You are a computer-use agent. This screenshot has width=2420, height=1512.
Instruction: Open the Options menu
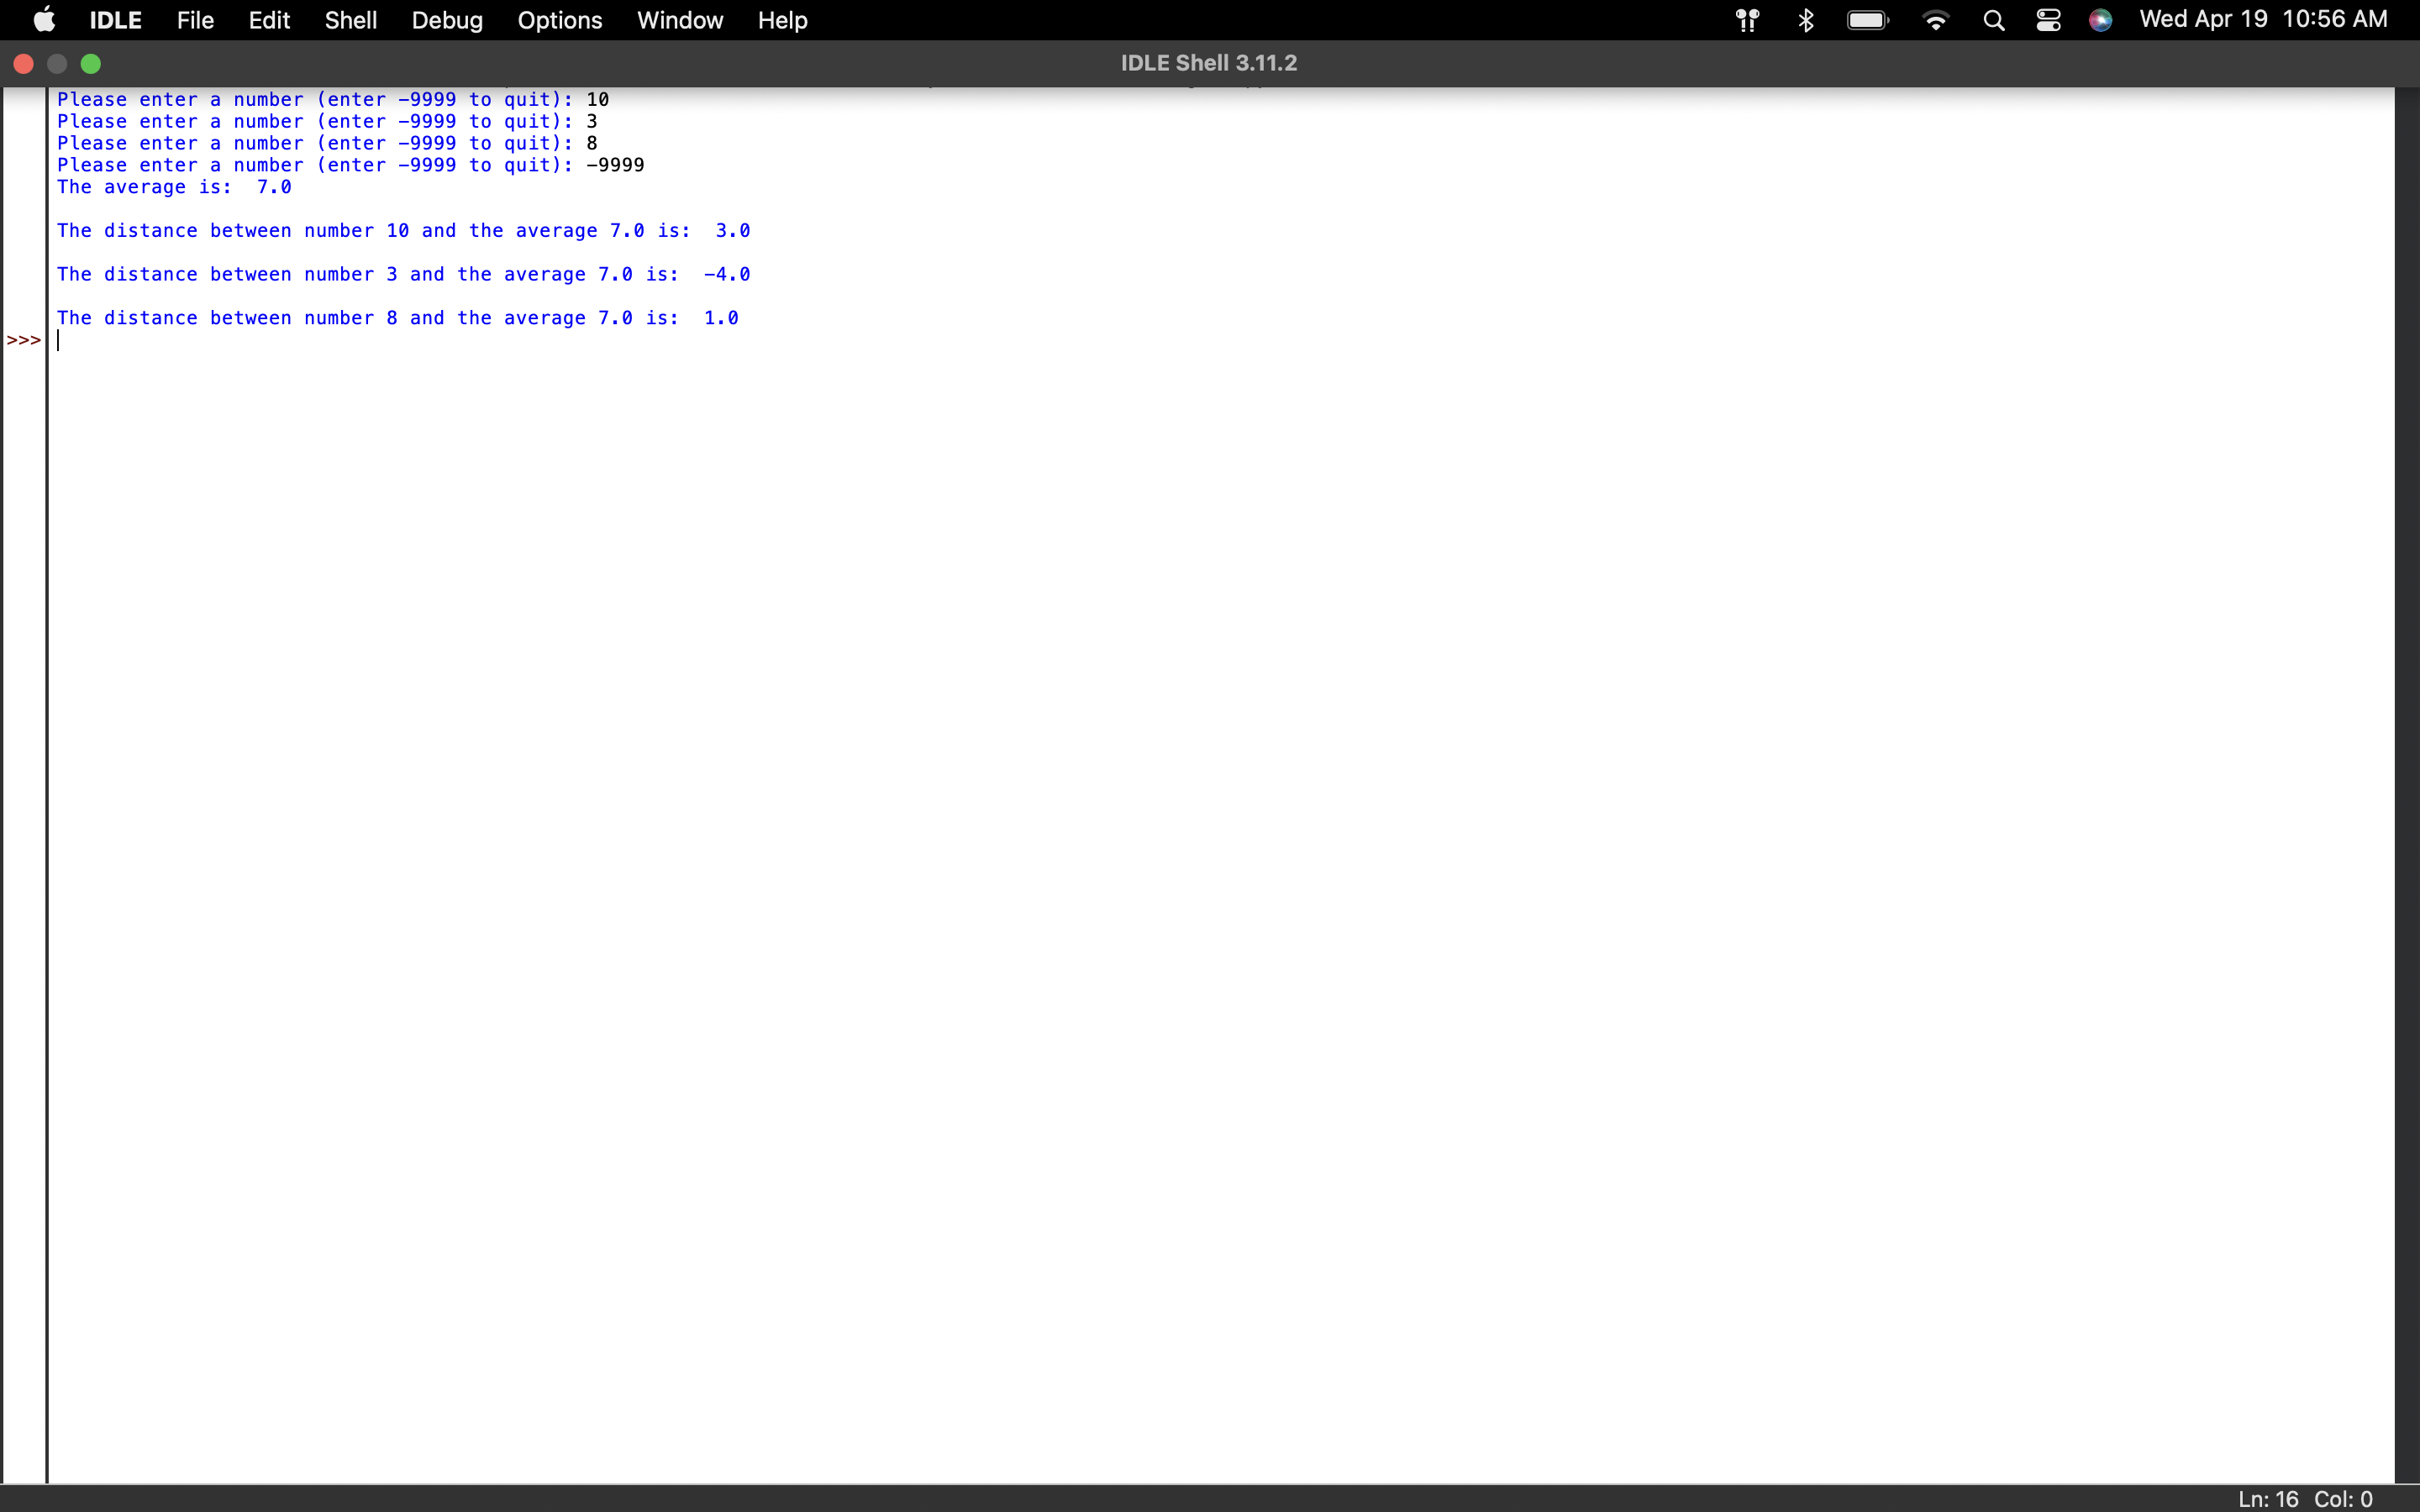coord(559,20)
